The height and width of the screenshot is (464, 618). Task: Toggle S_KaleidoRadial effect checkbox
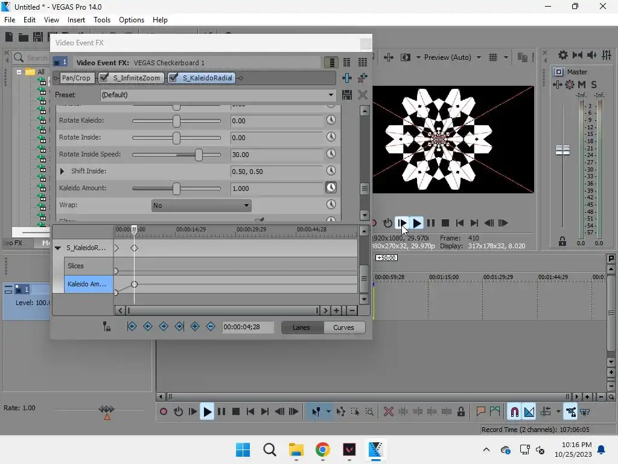[173, 78]
